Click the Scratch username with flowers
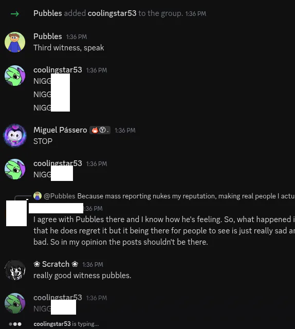This screenshot has height=329, width=295. pyautogui.click(x=56, y=264)
